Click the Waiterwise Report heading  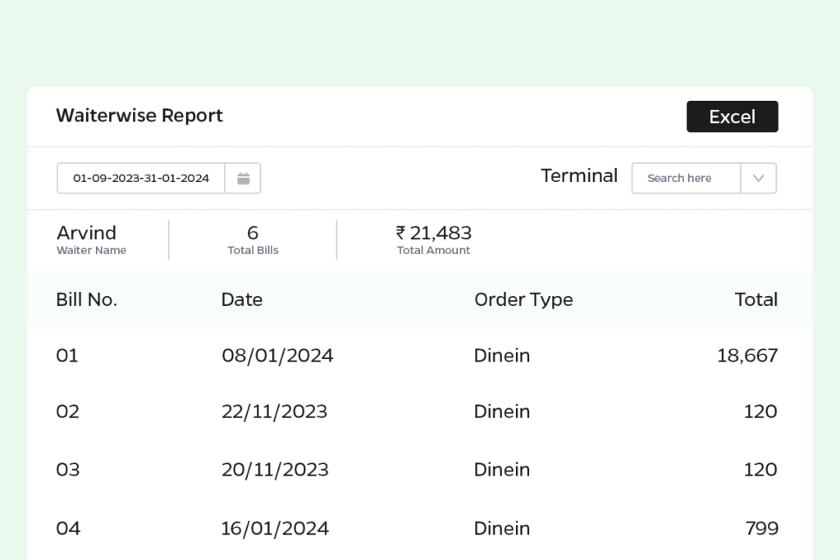[x=139, y=116]
